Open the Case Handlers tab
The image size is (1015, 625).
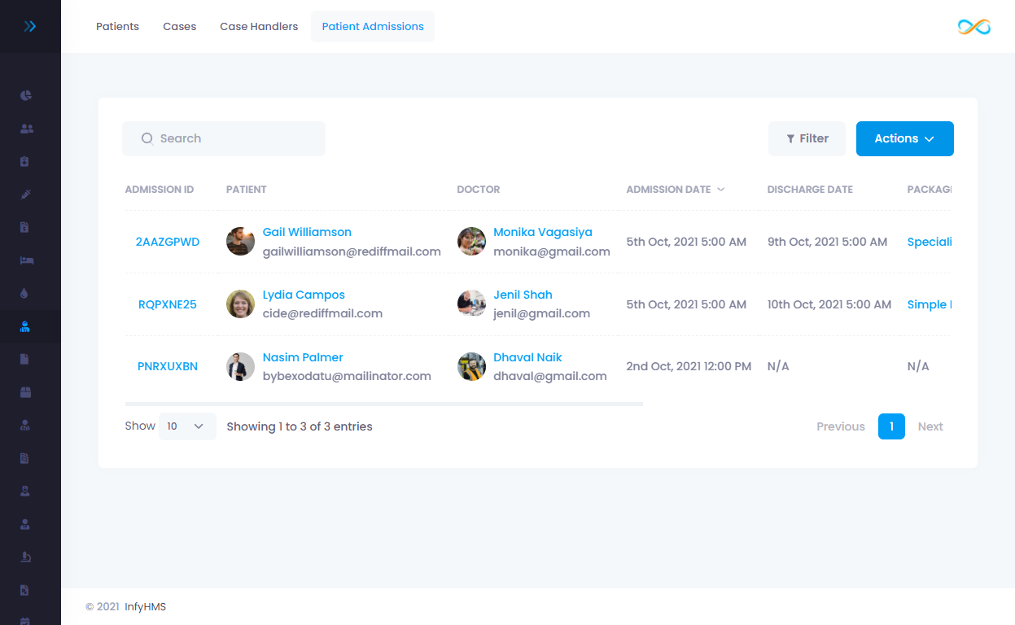coord(258,26)
